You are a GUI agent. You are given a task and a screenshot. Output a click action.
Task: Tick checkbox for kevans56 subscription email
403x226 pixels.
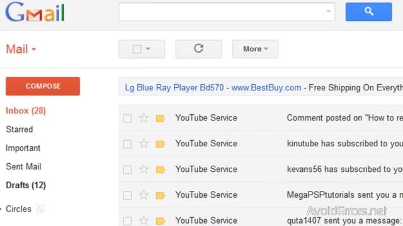(x=127, y=169)
